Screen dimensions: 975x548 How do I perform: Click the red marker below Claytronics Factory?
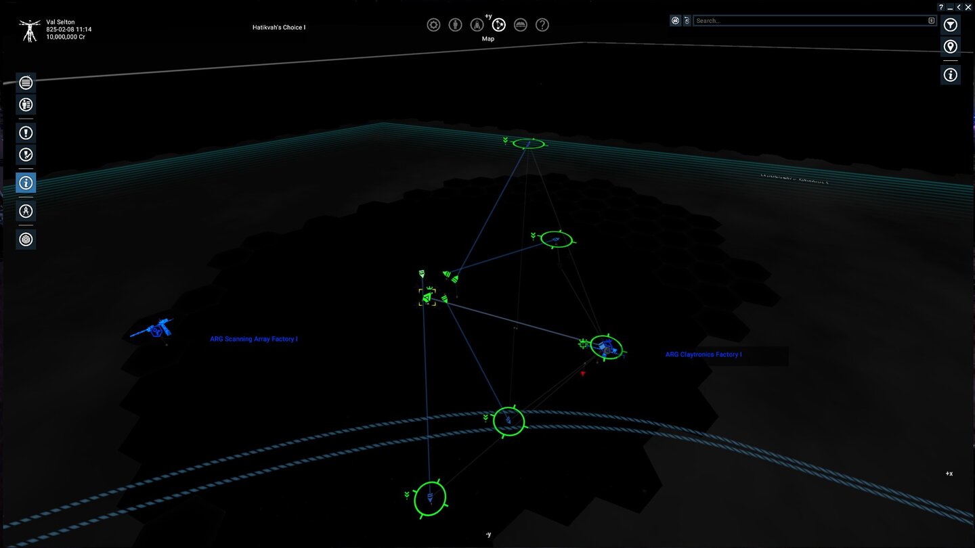583,373
